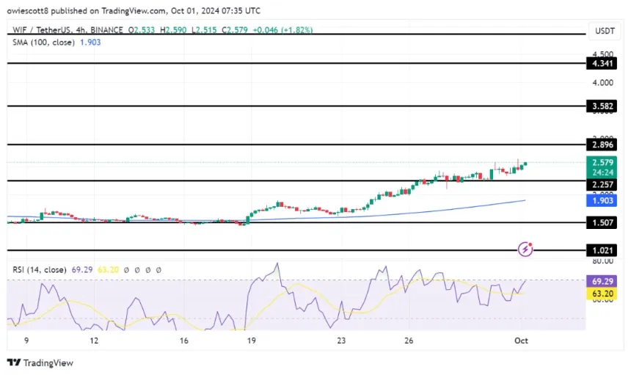Select the 1.507 price level label
The height and width of the screenshot is (375, 631).
pos(602,222)
